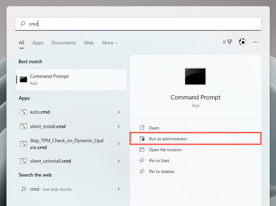Open the three-dots more options menu
Viewport: 276px width, 206px height.
click(255, 42)
